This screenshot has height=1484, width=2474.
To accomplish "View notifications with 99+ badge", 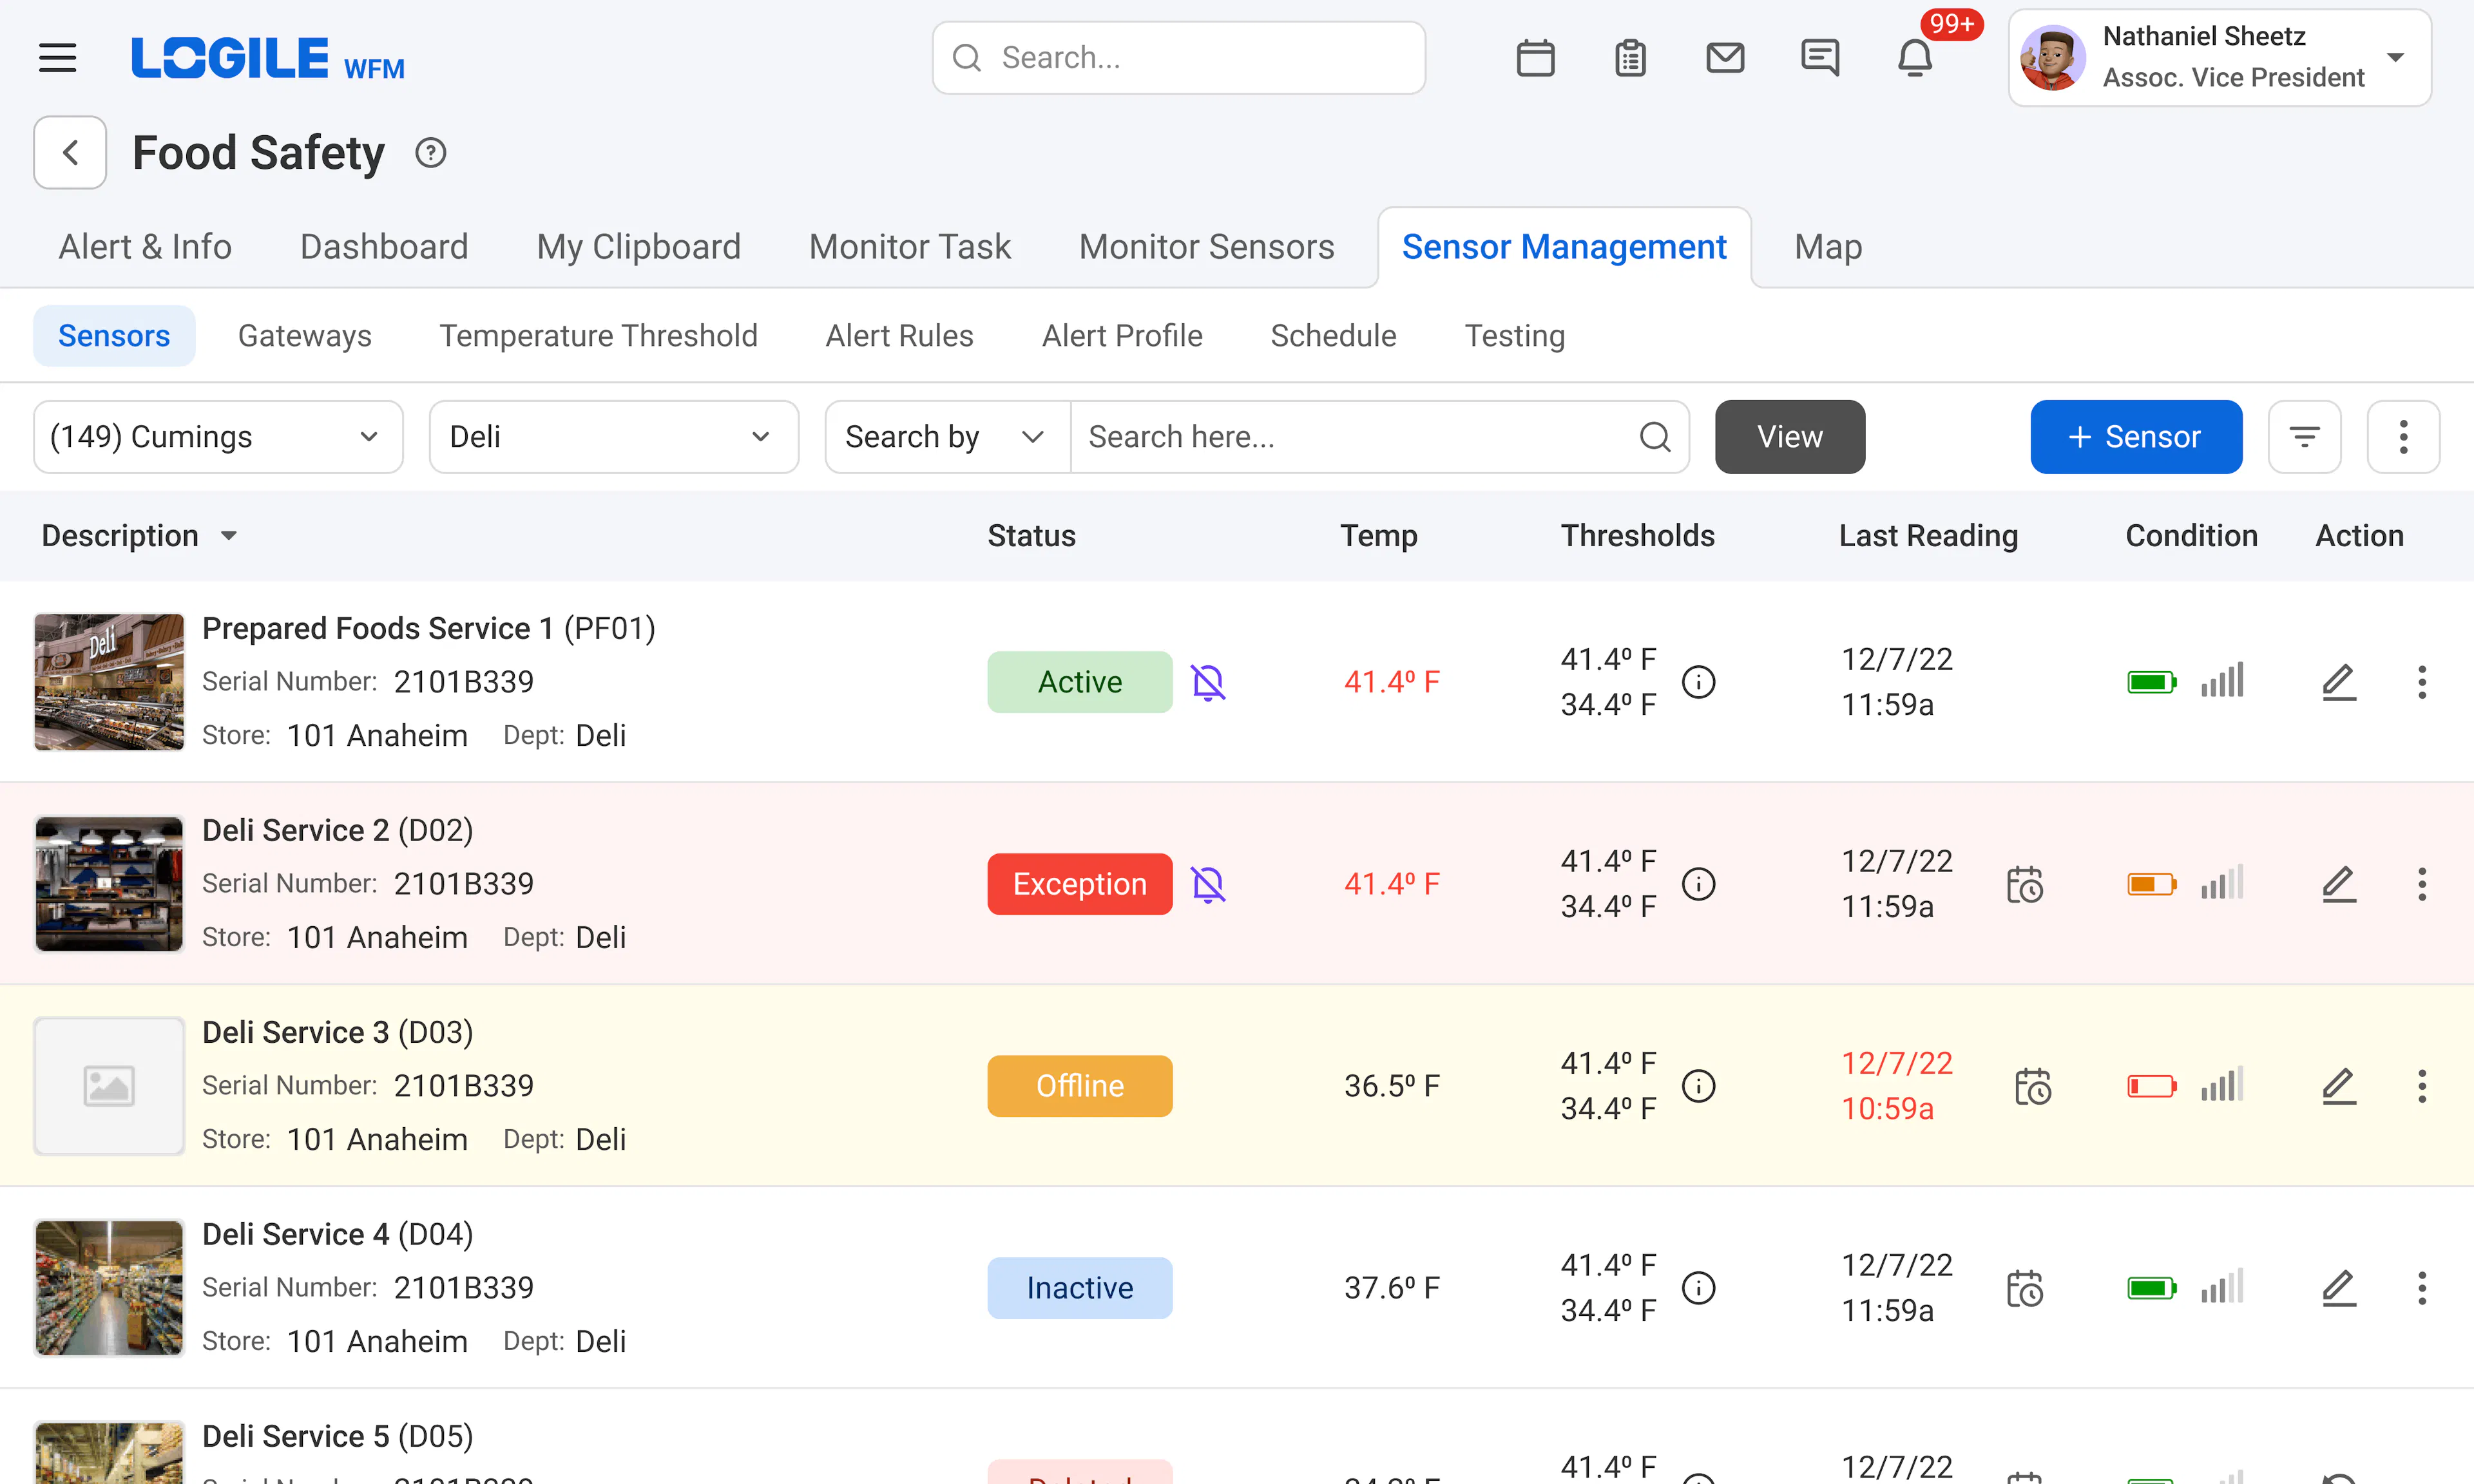I will (1914, 57).
